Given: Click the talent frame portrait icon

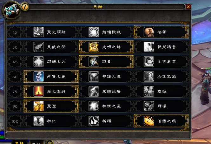Looking at the screenshot, I should click(11, 10).
